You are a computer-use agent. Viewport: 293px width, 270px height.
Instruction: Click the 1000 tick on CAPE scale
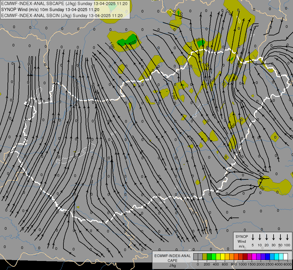[x=243, y=264]
